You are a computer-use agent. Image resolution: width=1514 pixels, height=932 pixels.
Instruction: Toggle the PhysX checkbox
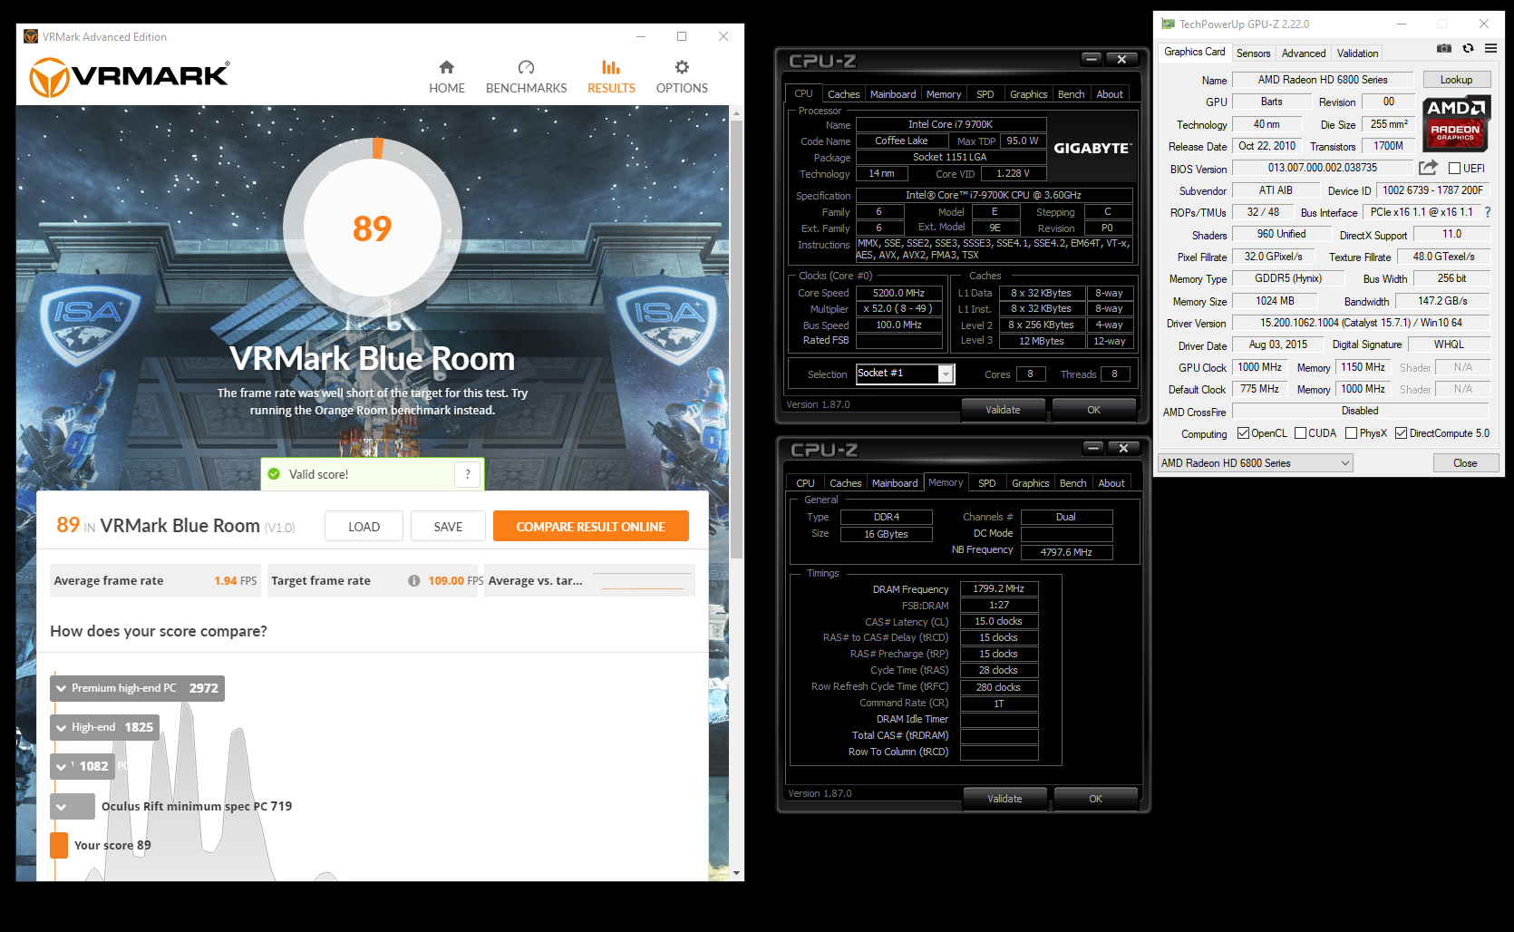click(x=1351, y=433)
